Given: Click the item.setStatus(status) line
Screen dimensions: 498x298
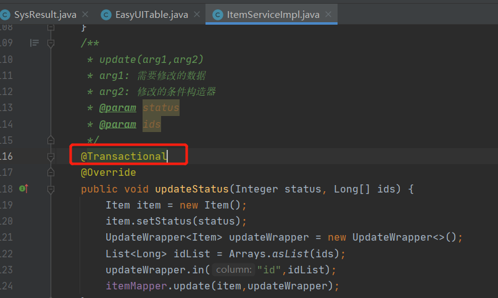Looking at the screenshot, I should pyautogui.click(x=176, y=221).
